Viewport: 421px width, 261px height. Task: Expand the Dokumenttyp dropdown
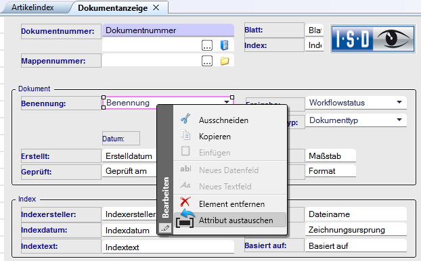coord(399,120)
